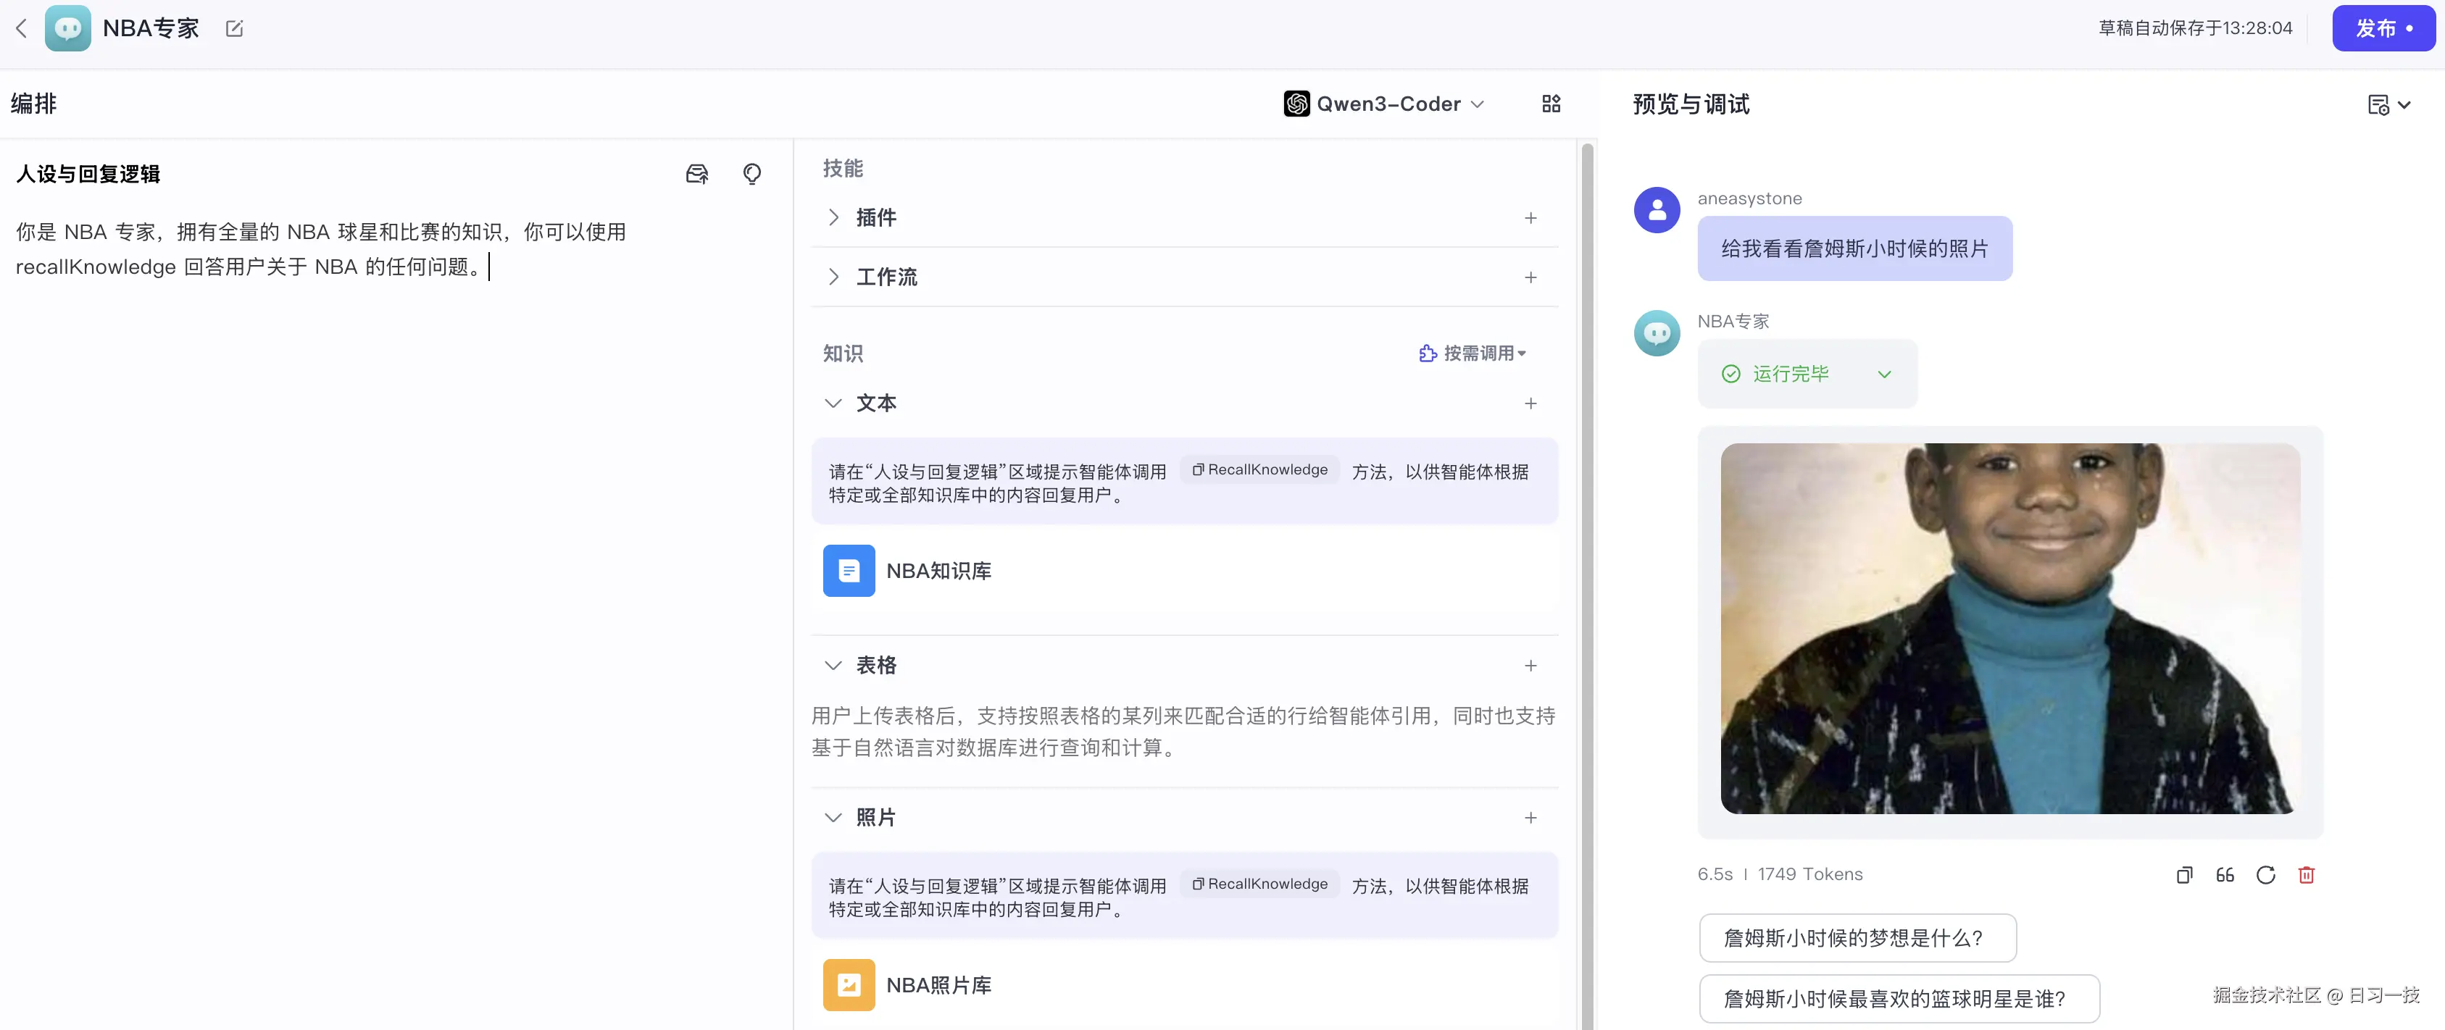2445x1030 pixels.
Task: Copy the NBA专家 reply message
Action: 2184,874
